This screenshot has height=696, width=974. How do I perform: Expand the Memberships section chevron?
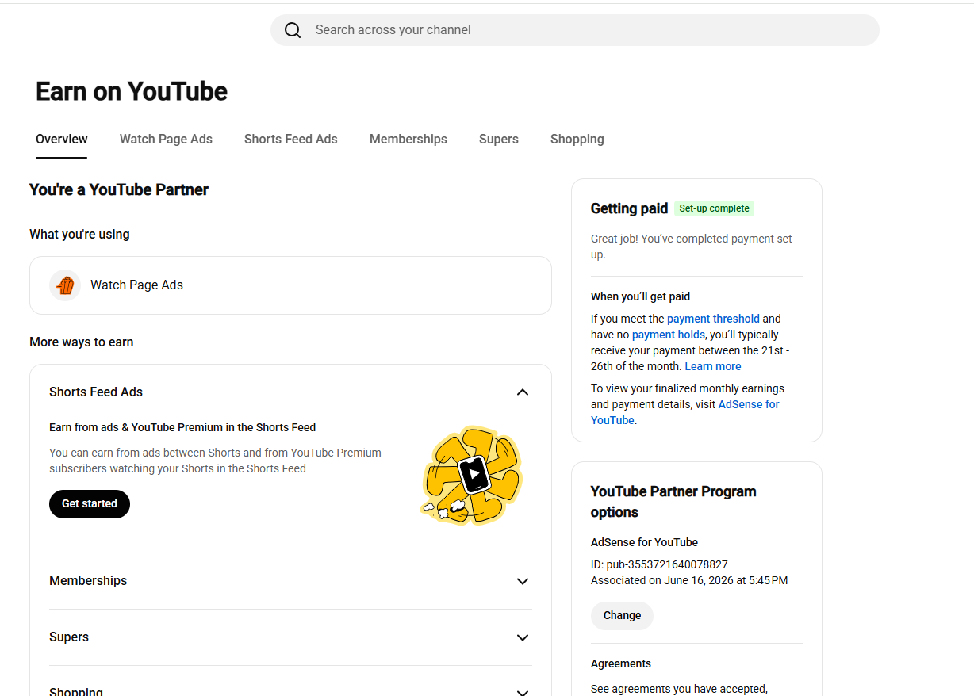[x=523, y=581]
